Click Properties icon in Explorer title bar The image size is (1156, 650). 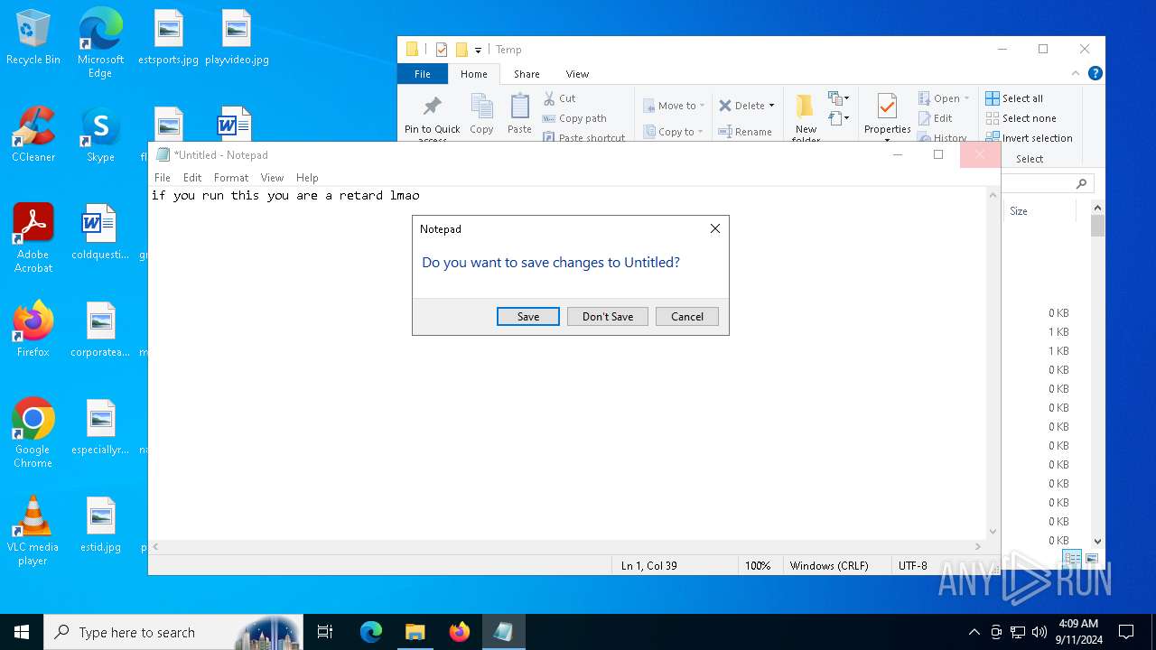[x=441, y=50]
